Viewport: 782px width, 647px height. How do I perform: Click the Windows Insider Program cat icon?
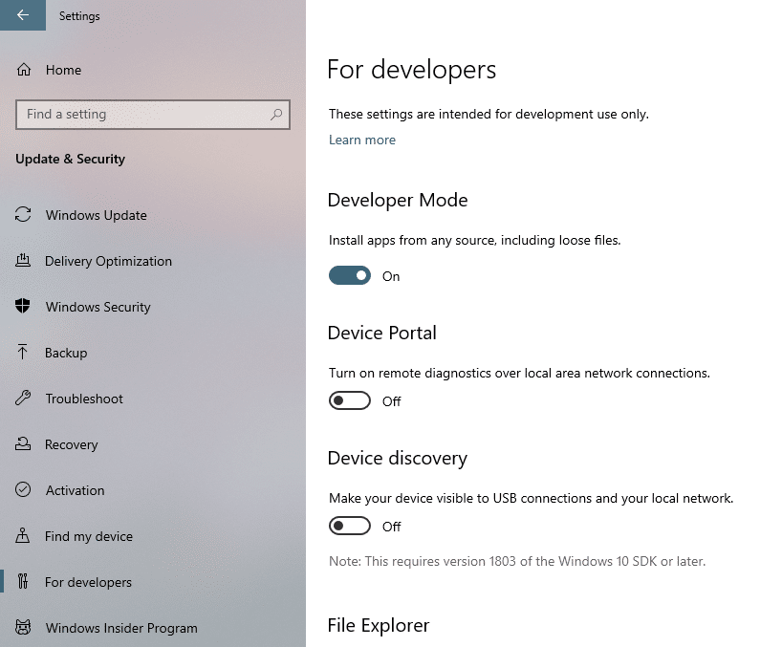tap(23, 627)
